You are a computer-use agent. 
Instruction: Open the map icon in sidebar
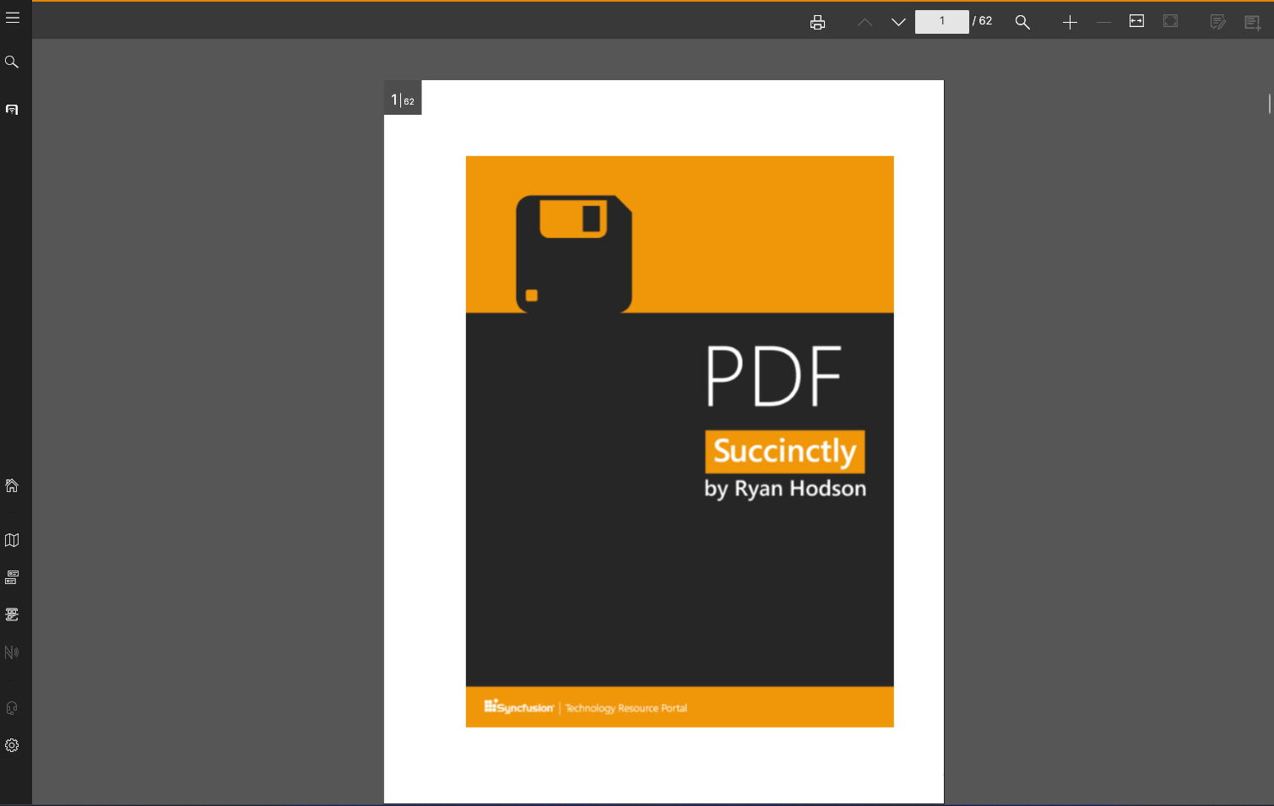12,540
